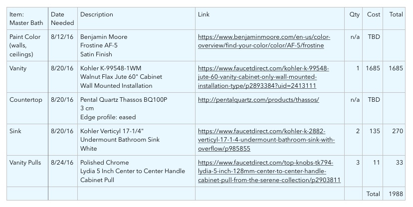Viewport: 413px width, 207px height.
Task: Select the vanity cost cell showing 1685
Action: (373, 77)
